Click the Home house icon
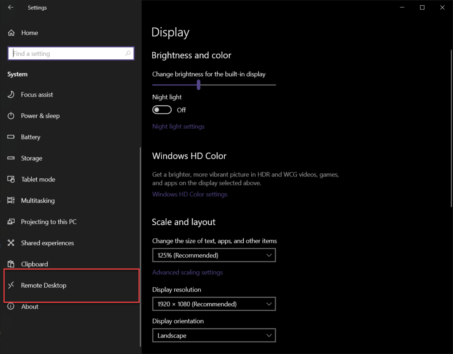Screen dimensions: 453x354 pyautogui.click(x=11, y=33)
